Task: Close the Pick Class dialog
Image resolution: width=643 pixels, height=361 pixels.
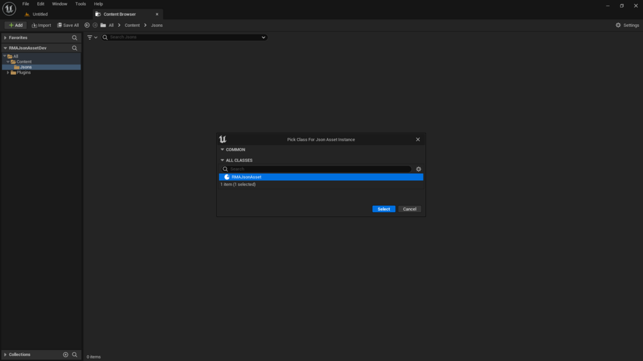Action: click(418, 139)
